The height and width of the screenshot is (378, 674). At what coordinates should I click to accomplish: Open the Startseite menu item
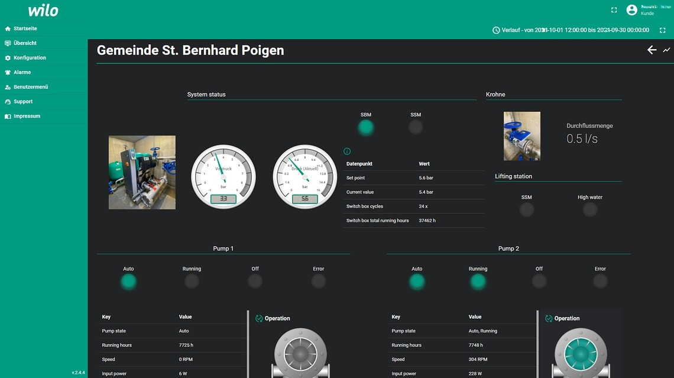(x=25, y=28)
